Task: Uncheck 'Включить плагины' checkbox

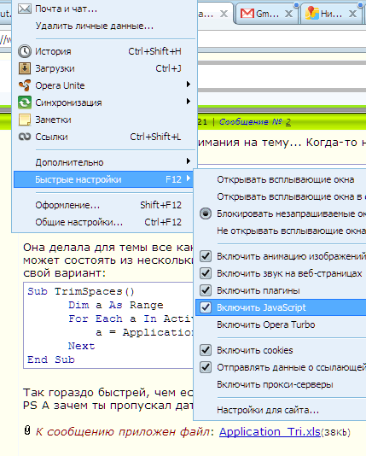Action: pyautogui.click(x=206, y=290)
